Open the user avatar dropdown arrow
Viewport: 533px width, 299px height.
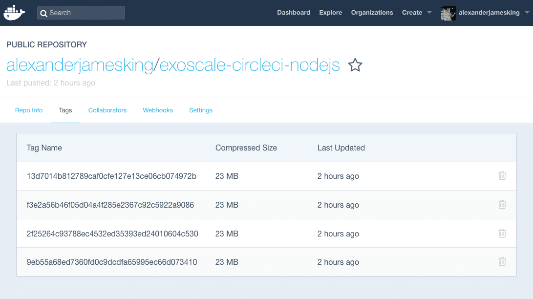(525, 13)
